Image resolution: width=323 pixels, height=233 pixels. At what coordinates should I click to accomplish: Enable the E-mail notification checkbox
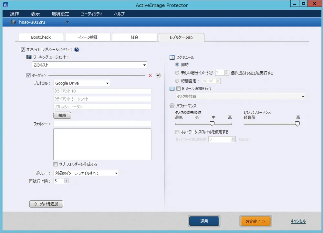tap(178, 89)
